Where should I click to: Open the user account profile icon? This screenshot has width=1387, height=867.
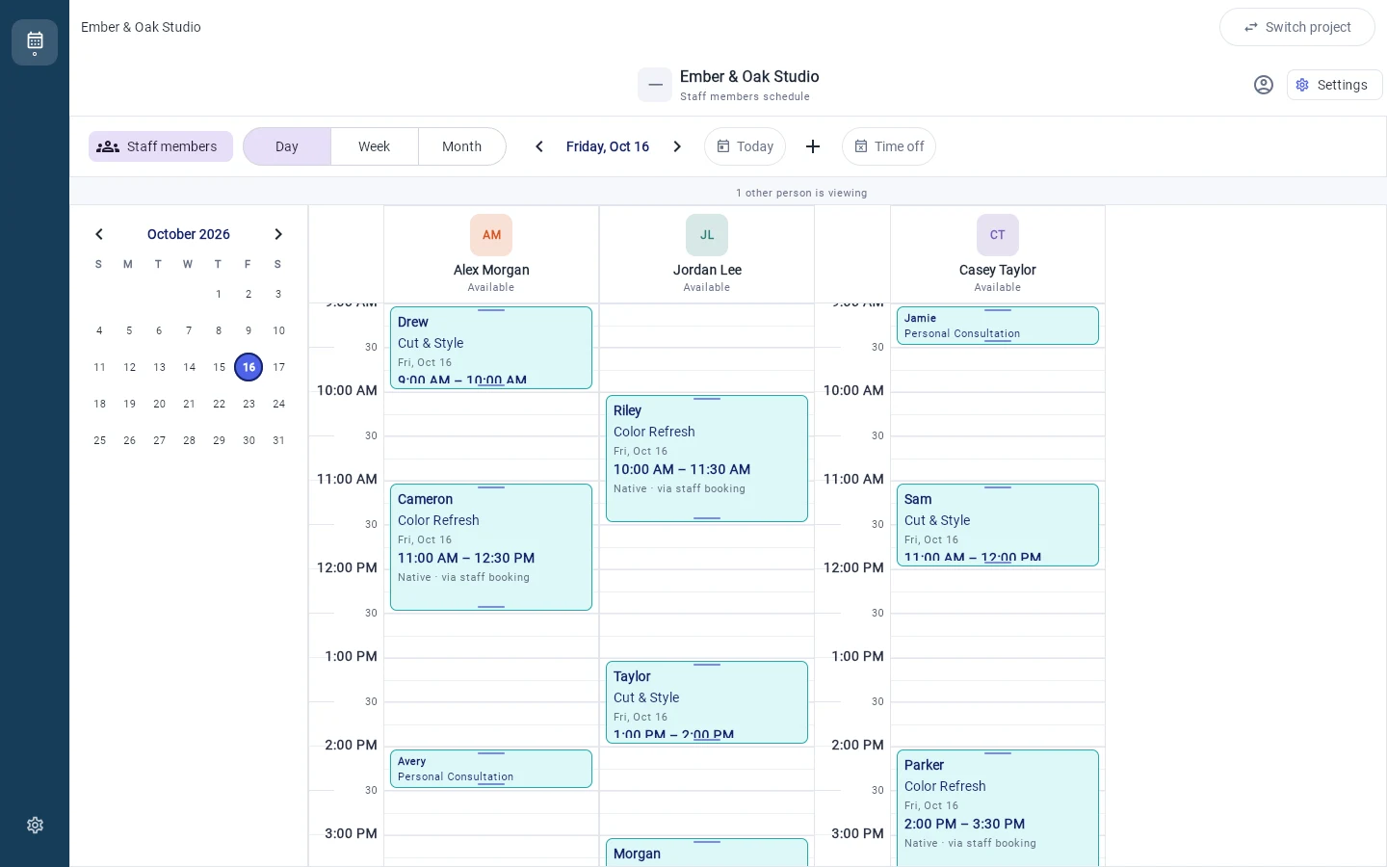coord(1264,85)
